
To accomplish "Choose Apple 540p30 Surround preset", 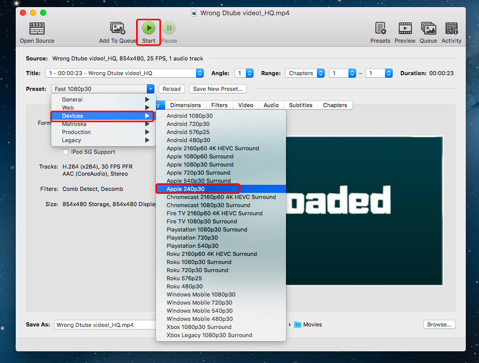I will pyautogui.click(x=221, y=181).
